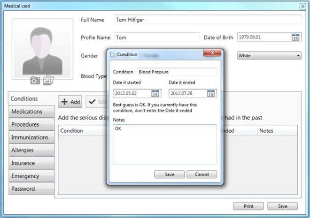Open the Date it ended calendar icon
The image size is (310, 218).
pyautogui.click(x=211, y=93)
